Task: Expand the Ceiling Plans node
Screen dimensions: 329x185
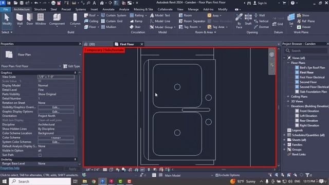Action: pos(288,97)
